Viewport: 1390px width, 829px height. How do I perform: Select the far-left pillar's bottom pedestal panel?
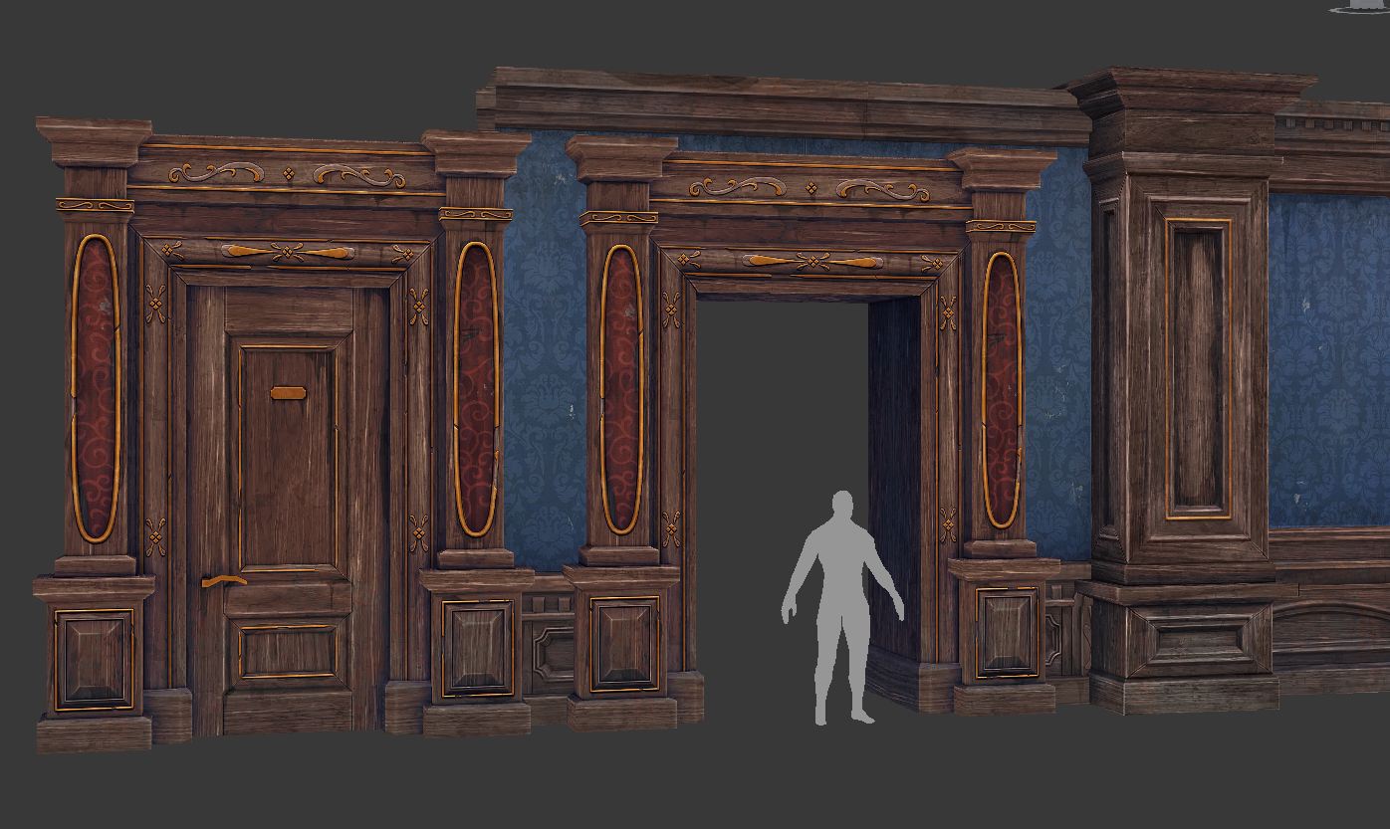click(93, 659)
